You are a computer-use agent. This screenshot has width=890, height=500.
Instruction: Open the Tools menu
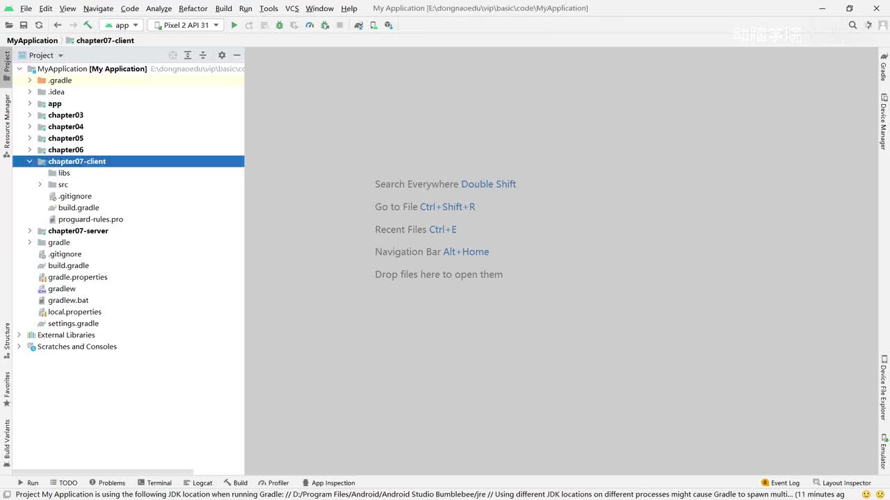click(269, 8)
